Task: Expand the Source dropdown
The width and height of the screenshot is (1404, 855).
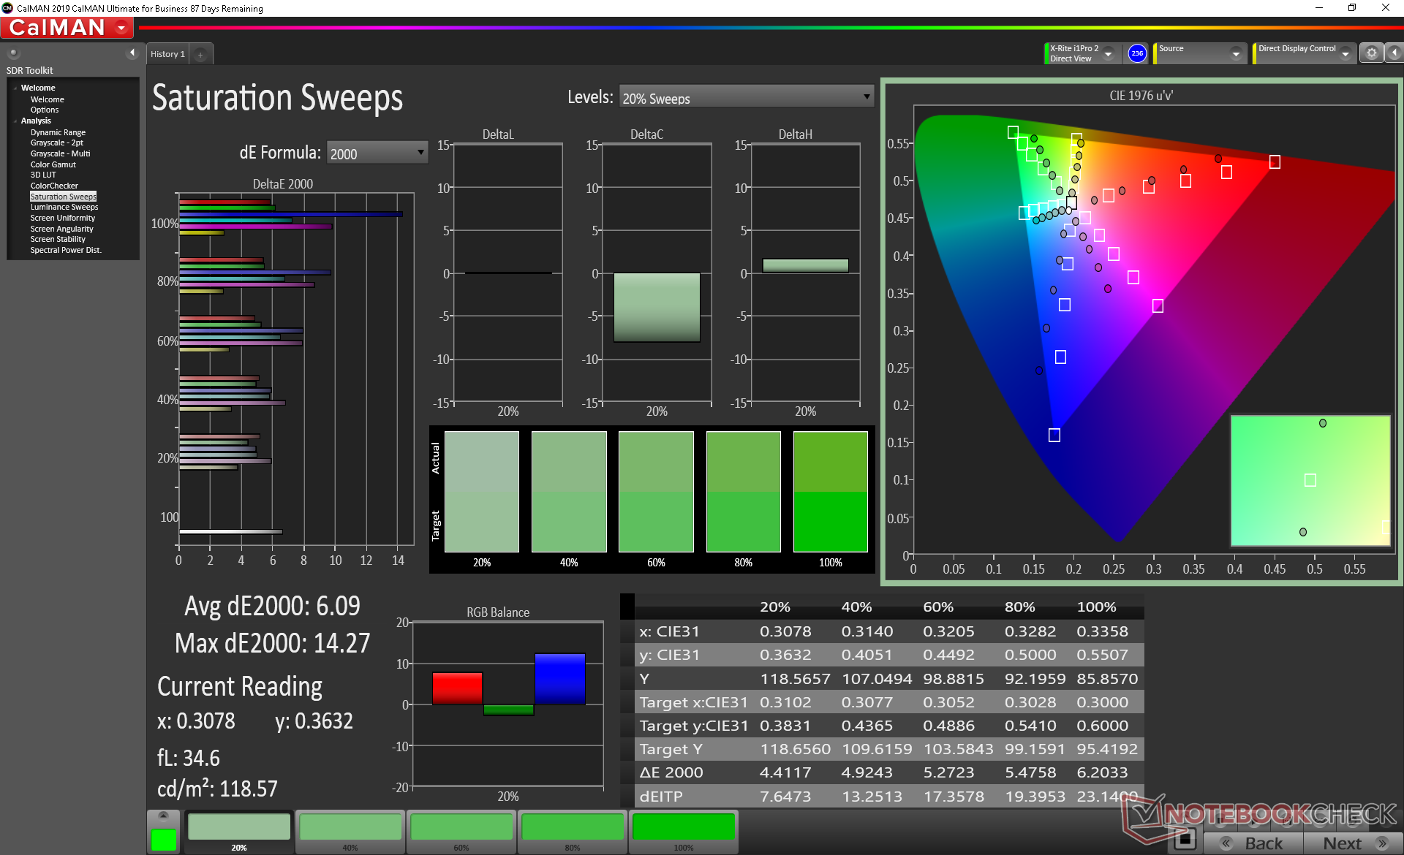Action: (x=1236, y=54)
